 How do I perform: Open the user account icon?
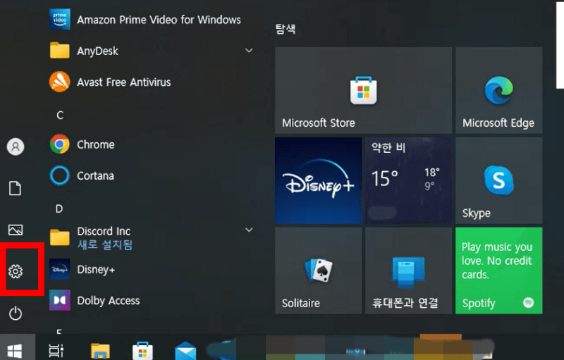[16, 147]
